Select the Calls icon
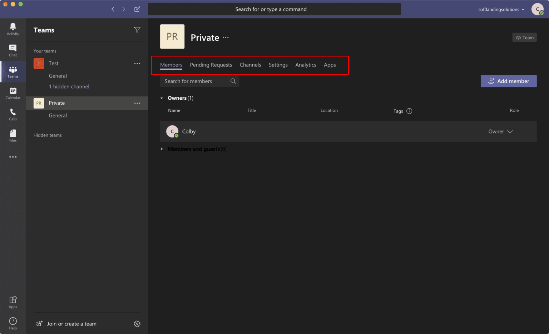The image size is (549, 334). point(13,114)
